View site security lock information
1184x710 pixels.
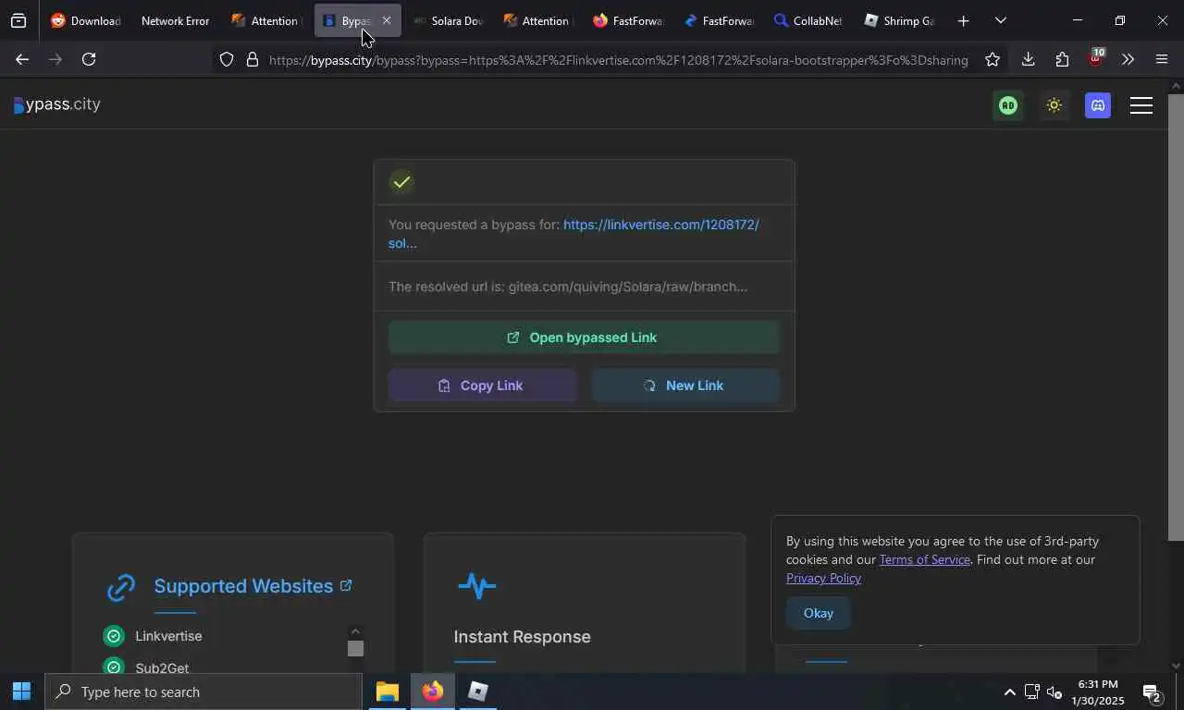[x=252, y=59]
